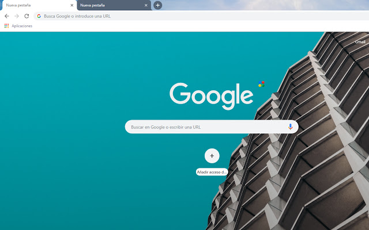Go back using the back arrow
The image size is (369, 230).
(x=7, y=16)
